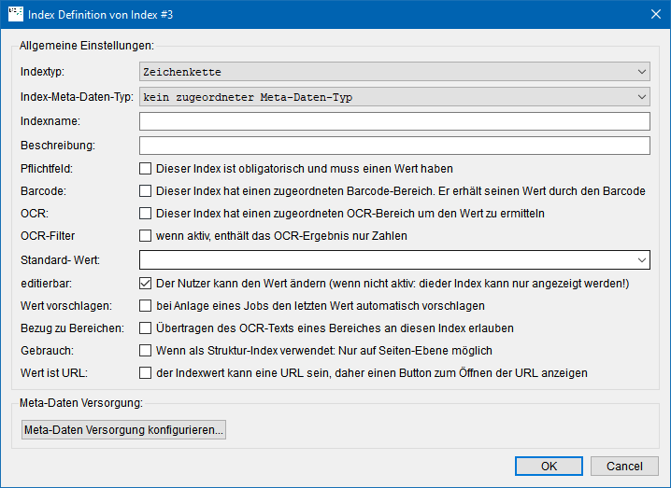Open the Indextyp dropdown
The image size is (671, 488).
point(394,71)
